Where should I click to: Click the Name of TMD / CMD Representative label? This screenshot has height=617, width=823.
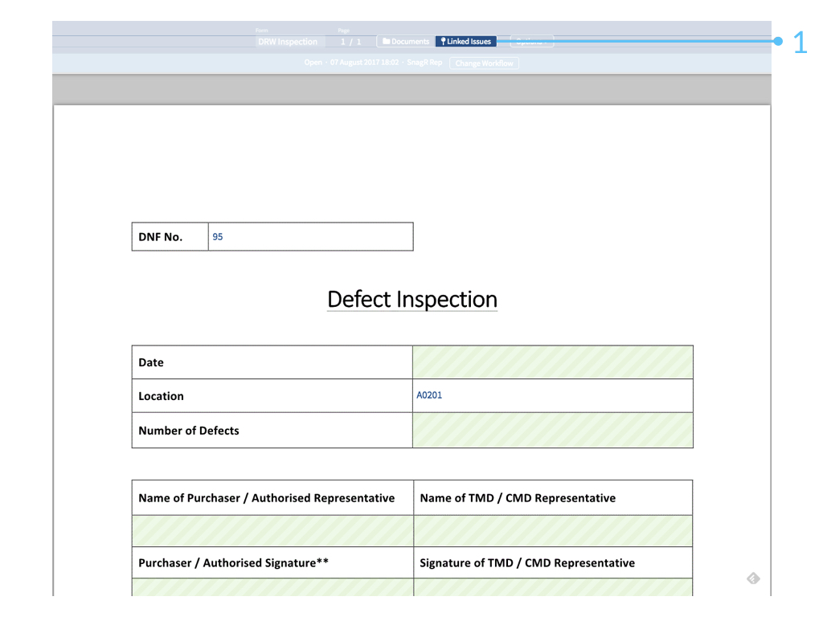[518, 498]
